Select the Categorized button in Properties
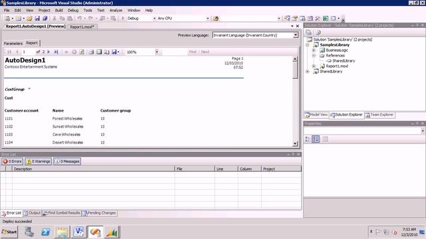The height and width of the screenshot is (239, 426). 308,139
